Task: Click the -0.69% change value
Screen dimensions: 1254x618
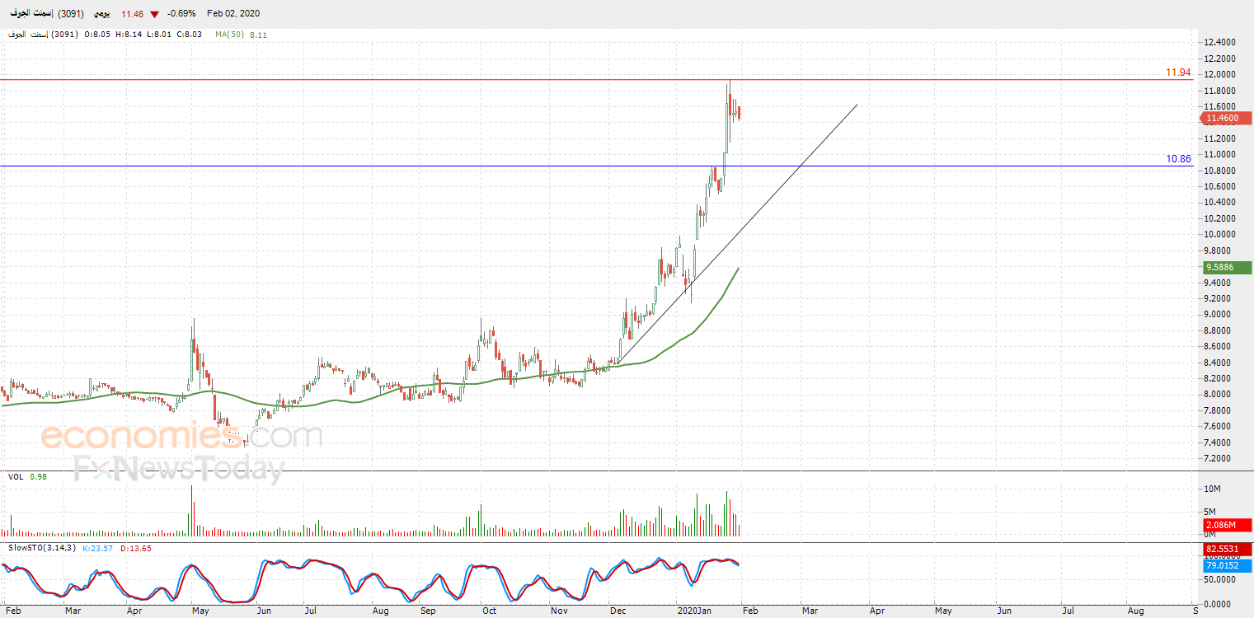Action: pos(181,14)
